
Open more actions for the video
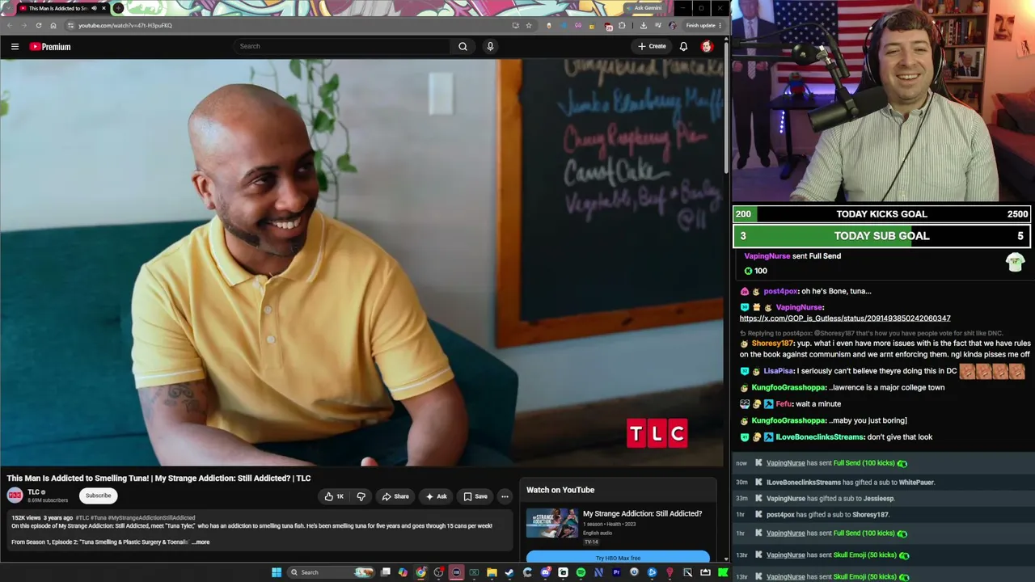click(x=505, y=496)
